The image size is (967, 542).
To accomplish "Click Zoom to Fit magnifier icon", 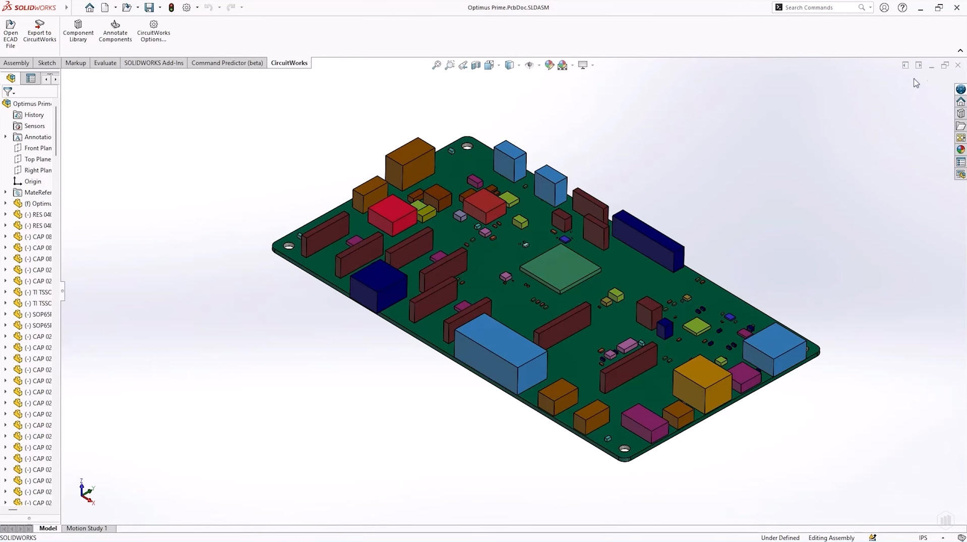I will click(437, 65).
